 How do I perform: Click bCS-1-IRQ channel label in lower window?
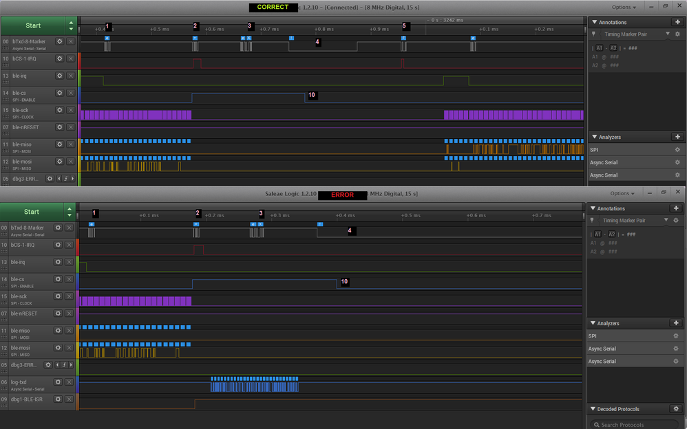(x=22, y=245)
